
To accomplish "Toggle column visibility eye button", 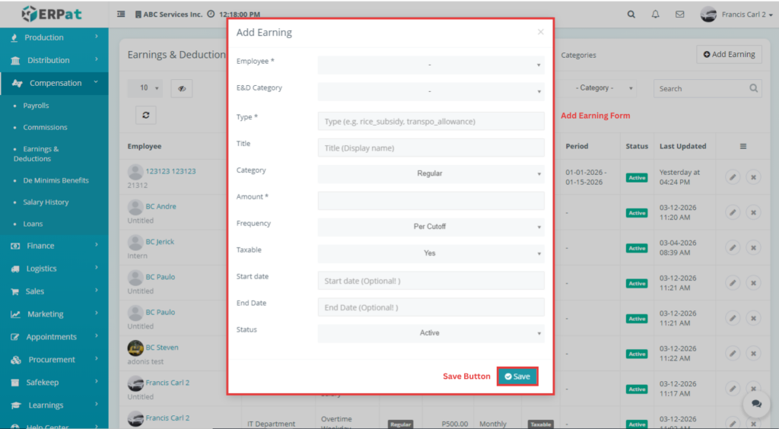I will click(x=182, y=88).
